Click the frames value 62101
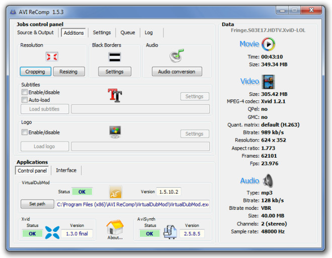 (x=269, y=156)
